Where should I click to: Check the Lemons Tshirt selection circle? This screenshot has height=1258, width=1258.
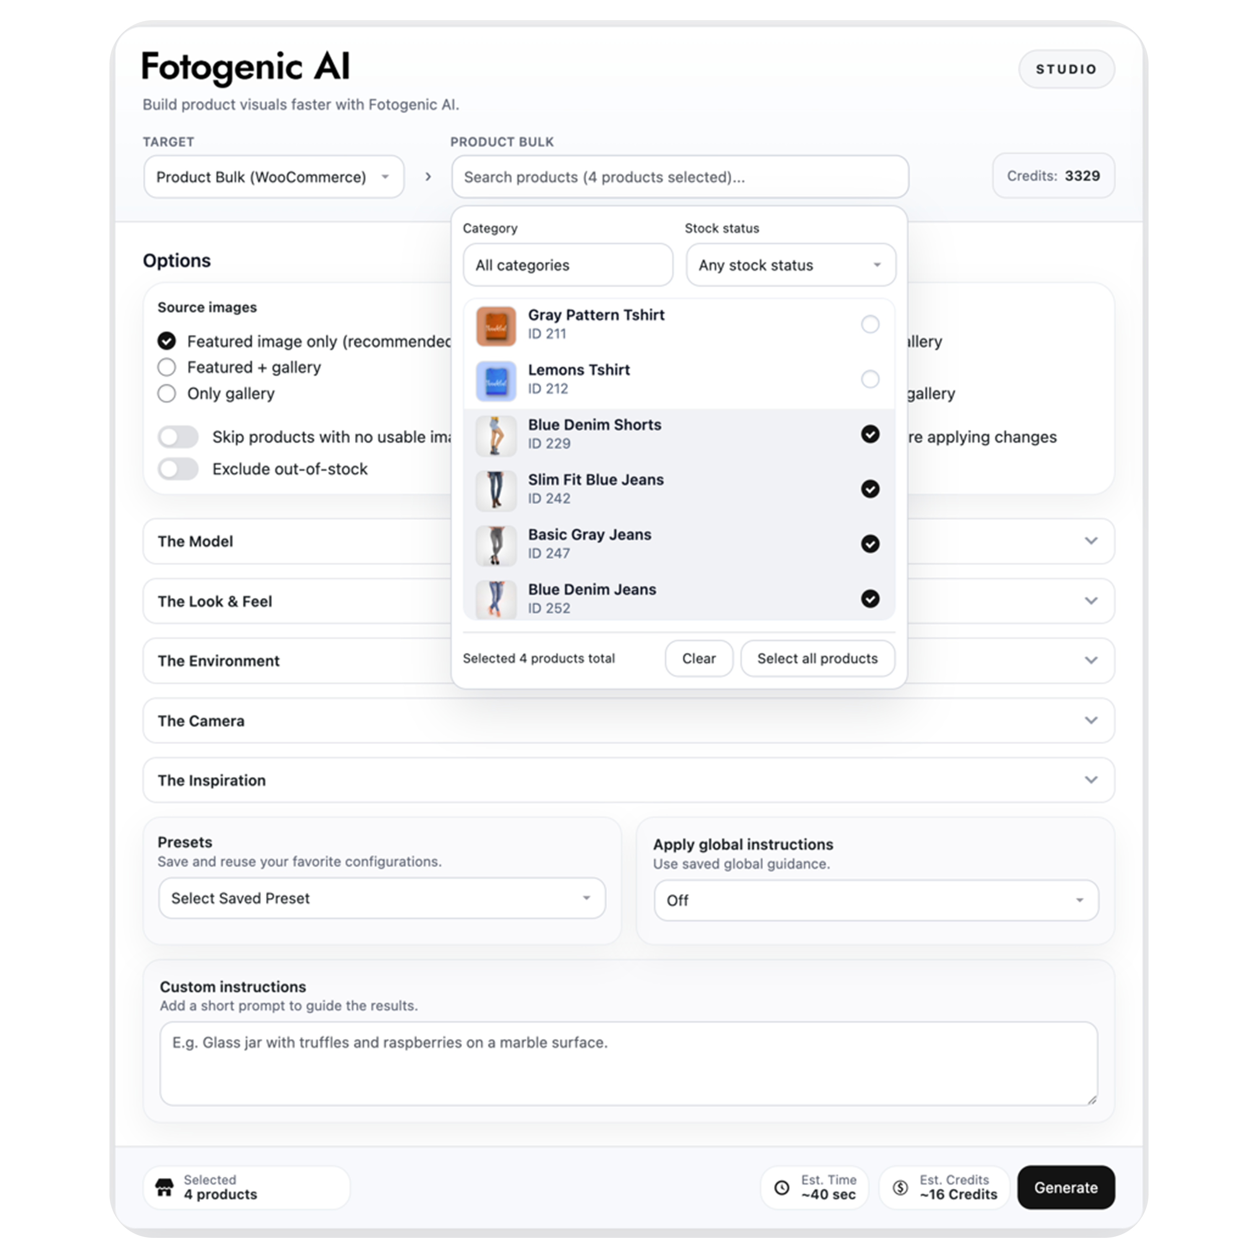point(870,379)
